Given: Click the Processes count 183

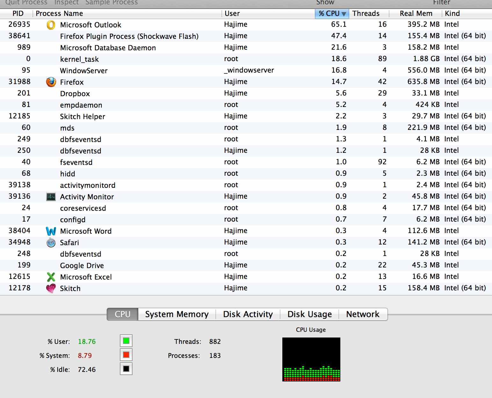Looking at the screenshot, I should 215,355.
